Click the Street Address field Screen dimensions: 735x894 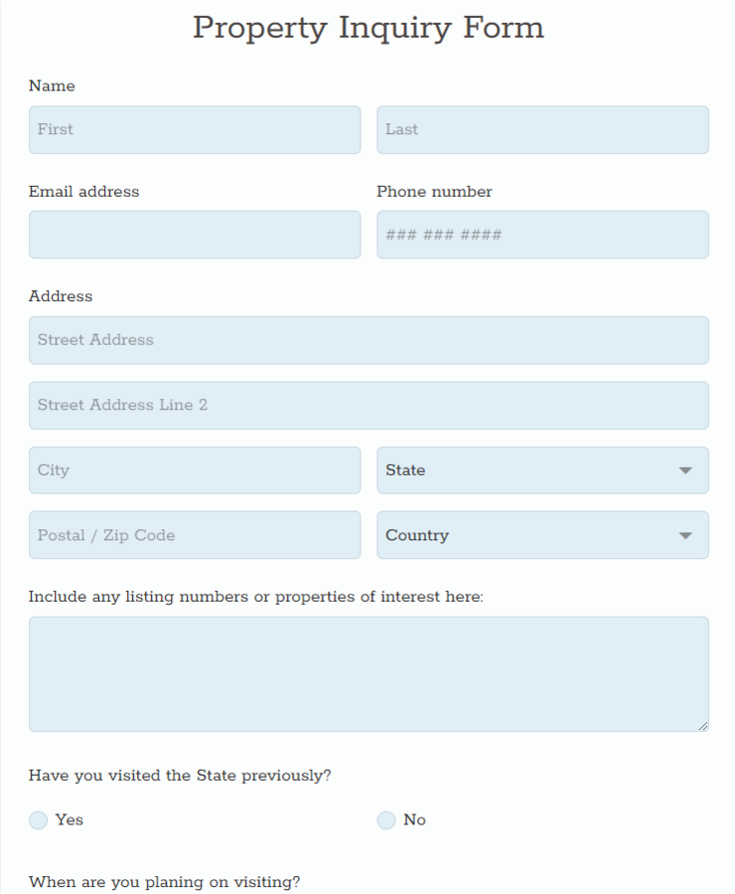[367, 340]
